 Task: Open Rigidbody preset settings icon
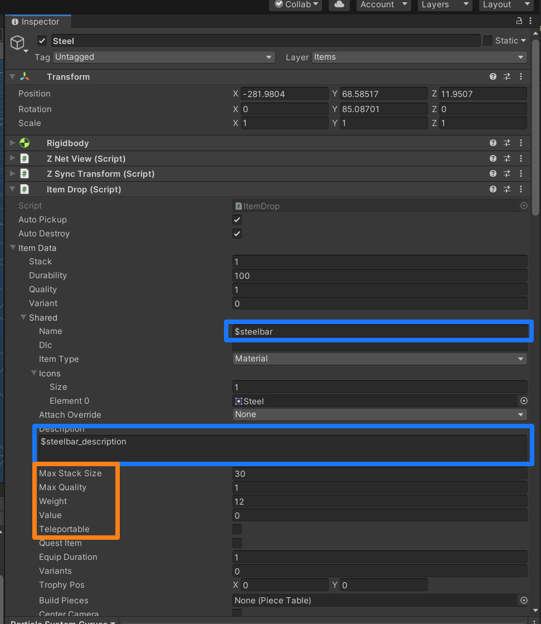tap(507, 143)
